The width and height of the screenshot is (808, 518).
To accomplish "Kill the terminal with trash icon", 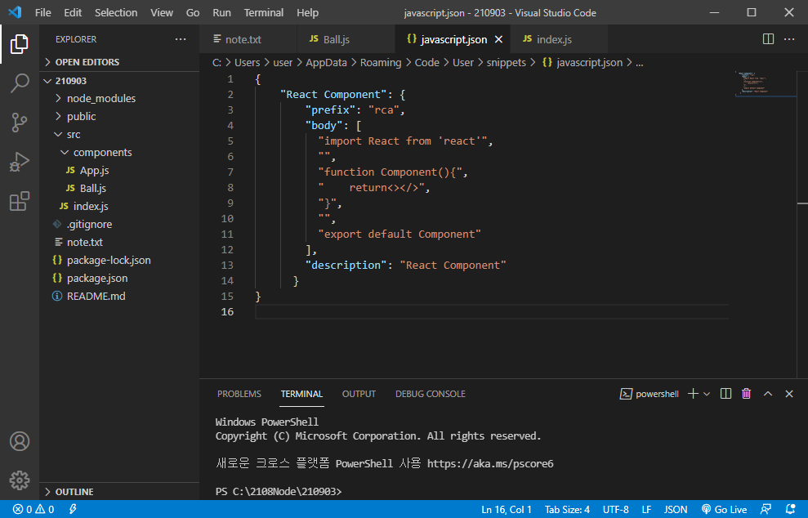I will click(746, 394).
